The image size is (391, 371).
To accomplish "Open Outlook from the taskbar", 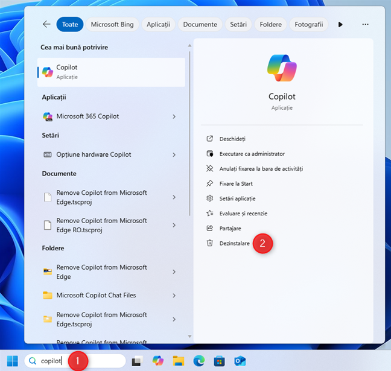I will pos(240,361).
